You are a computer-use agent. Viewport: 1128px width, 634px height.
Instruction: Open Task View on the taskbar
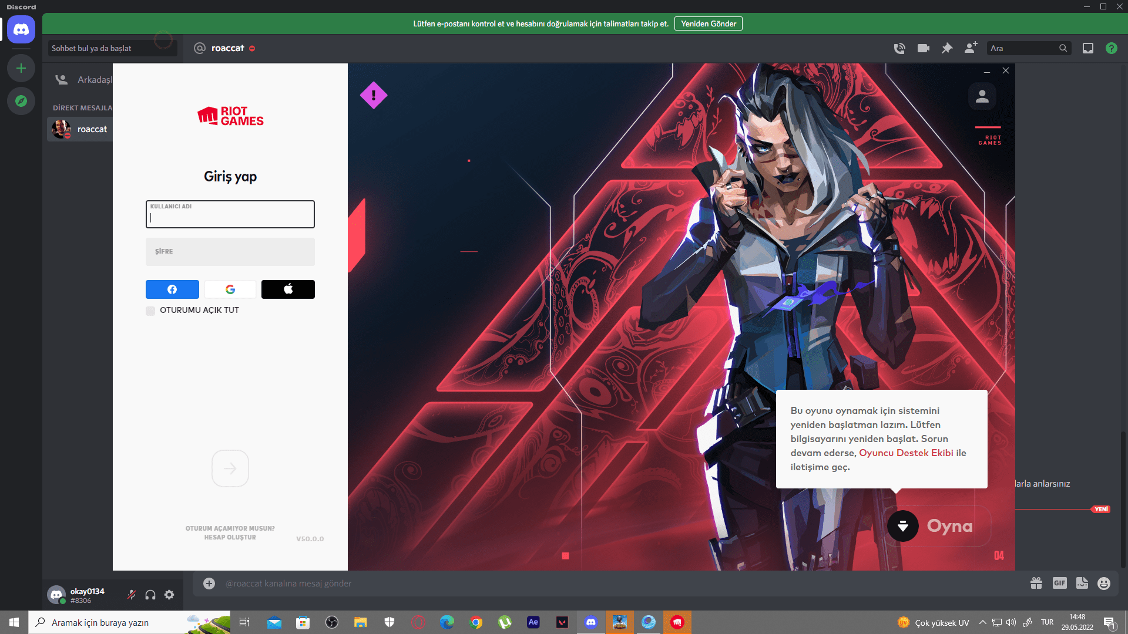[244, 622]
